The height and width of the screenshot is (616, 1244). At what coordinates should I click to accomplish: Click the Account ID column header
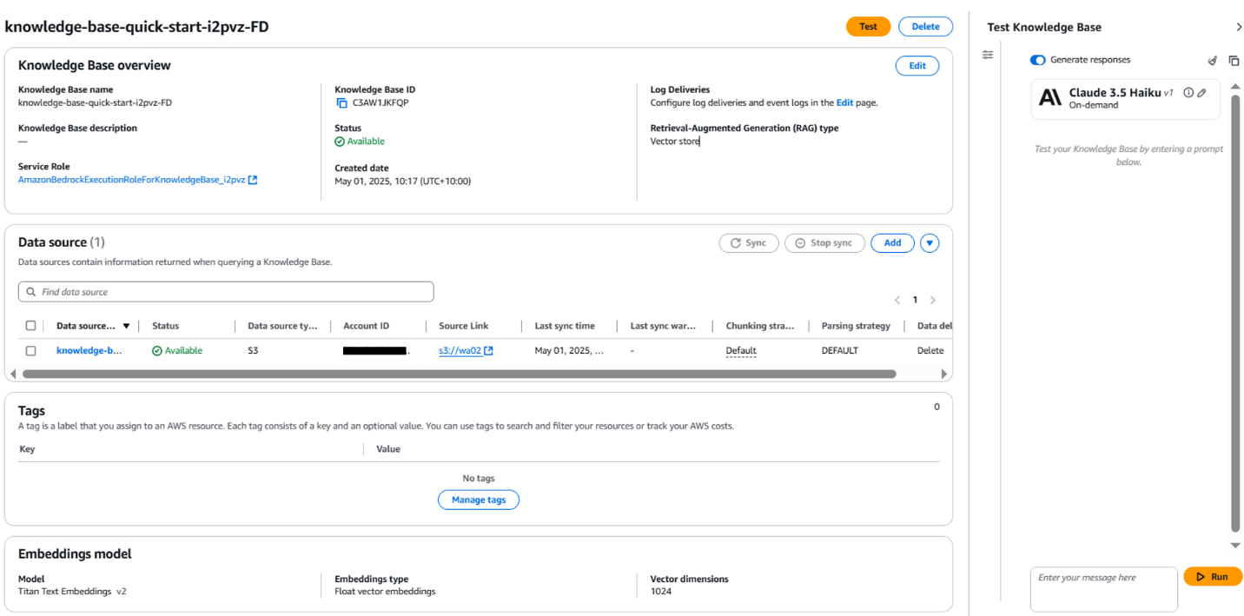(x=367, y=326)
